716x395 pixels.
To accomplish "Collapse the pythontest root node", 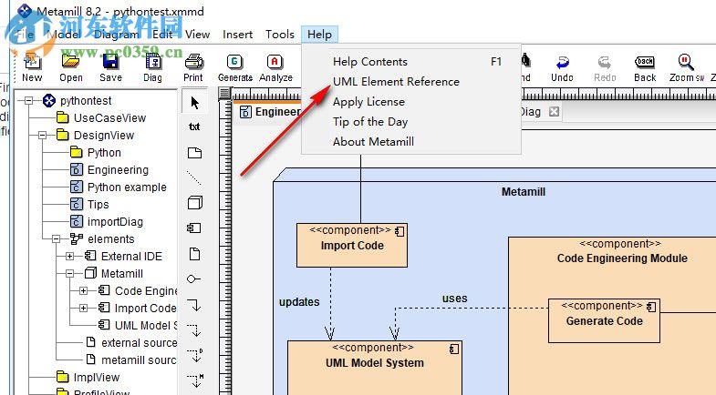I will tap(29, 101).
